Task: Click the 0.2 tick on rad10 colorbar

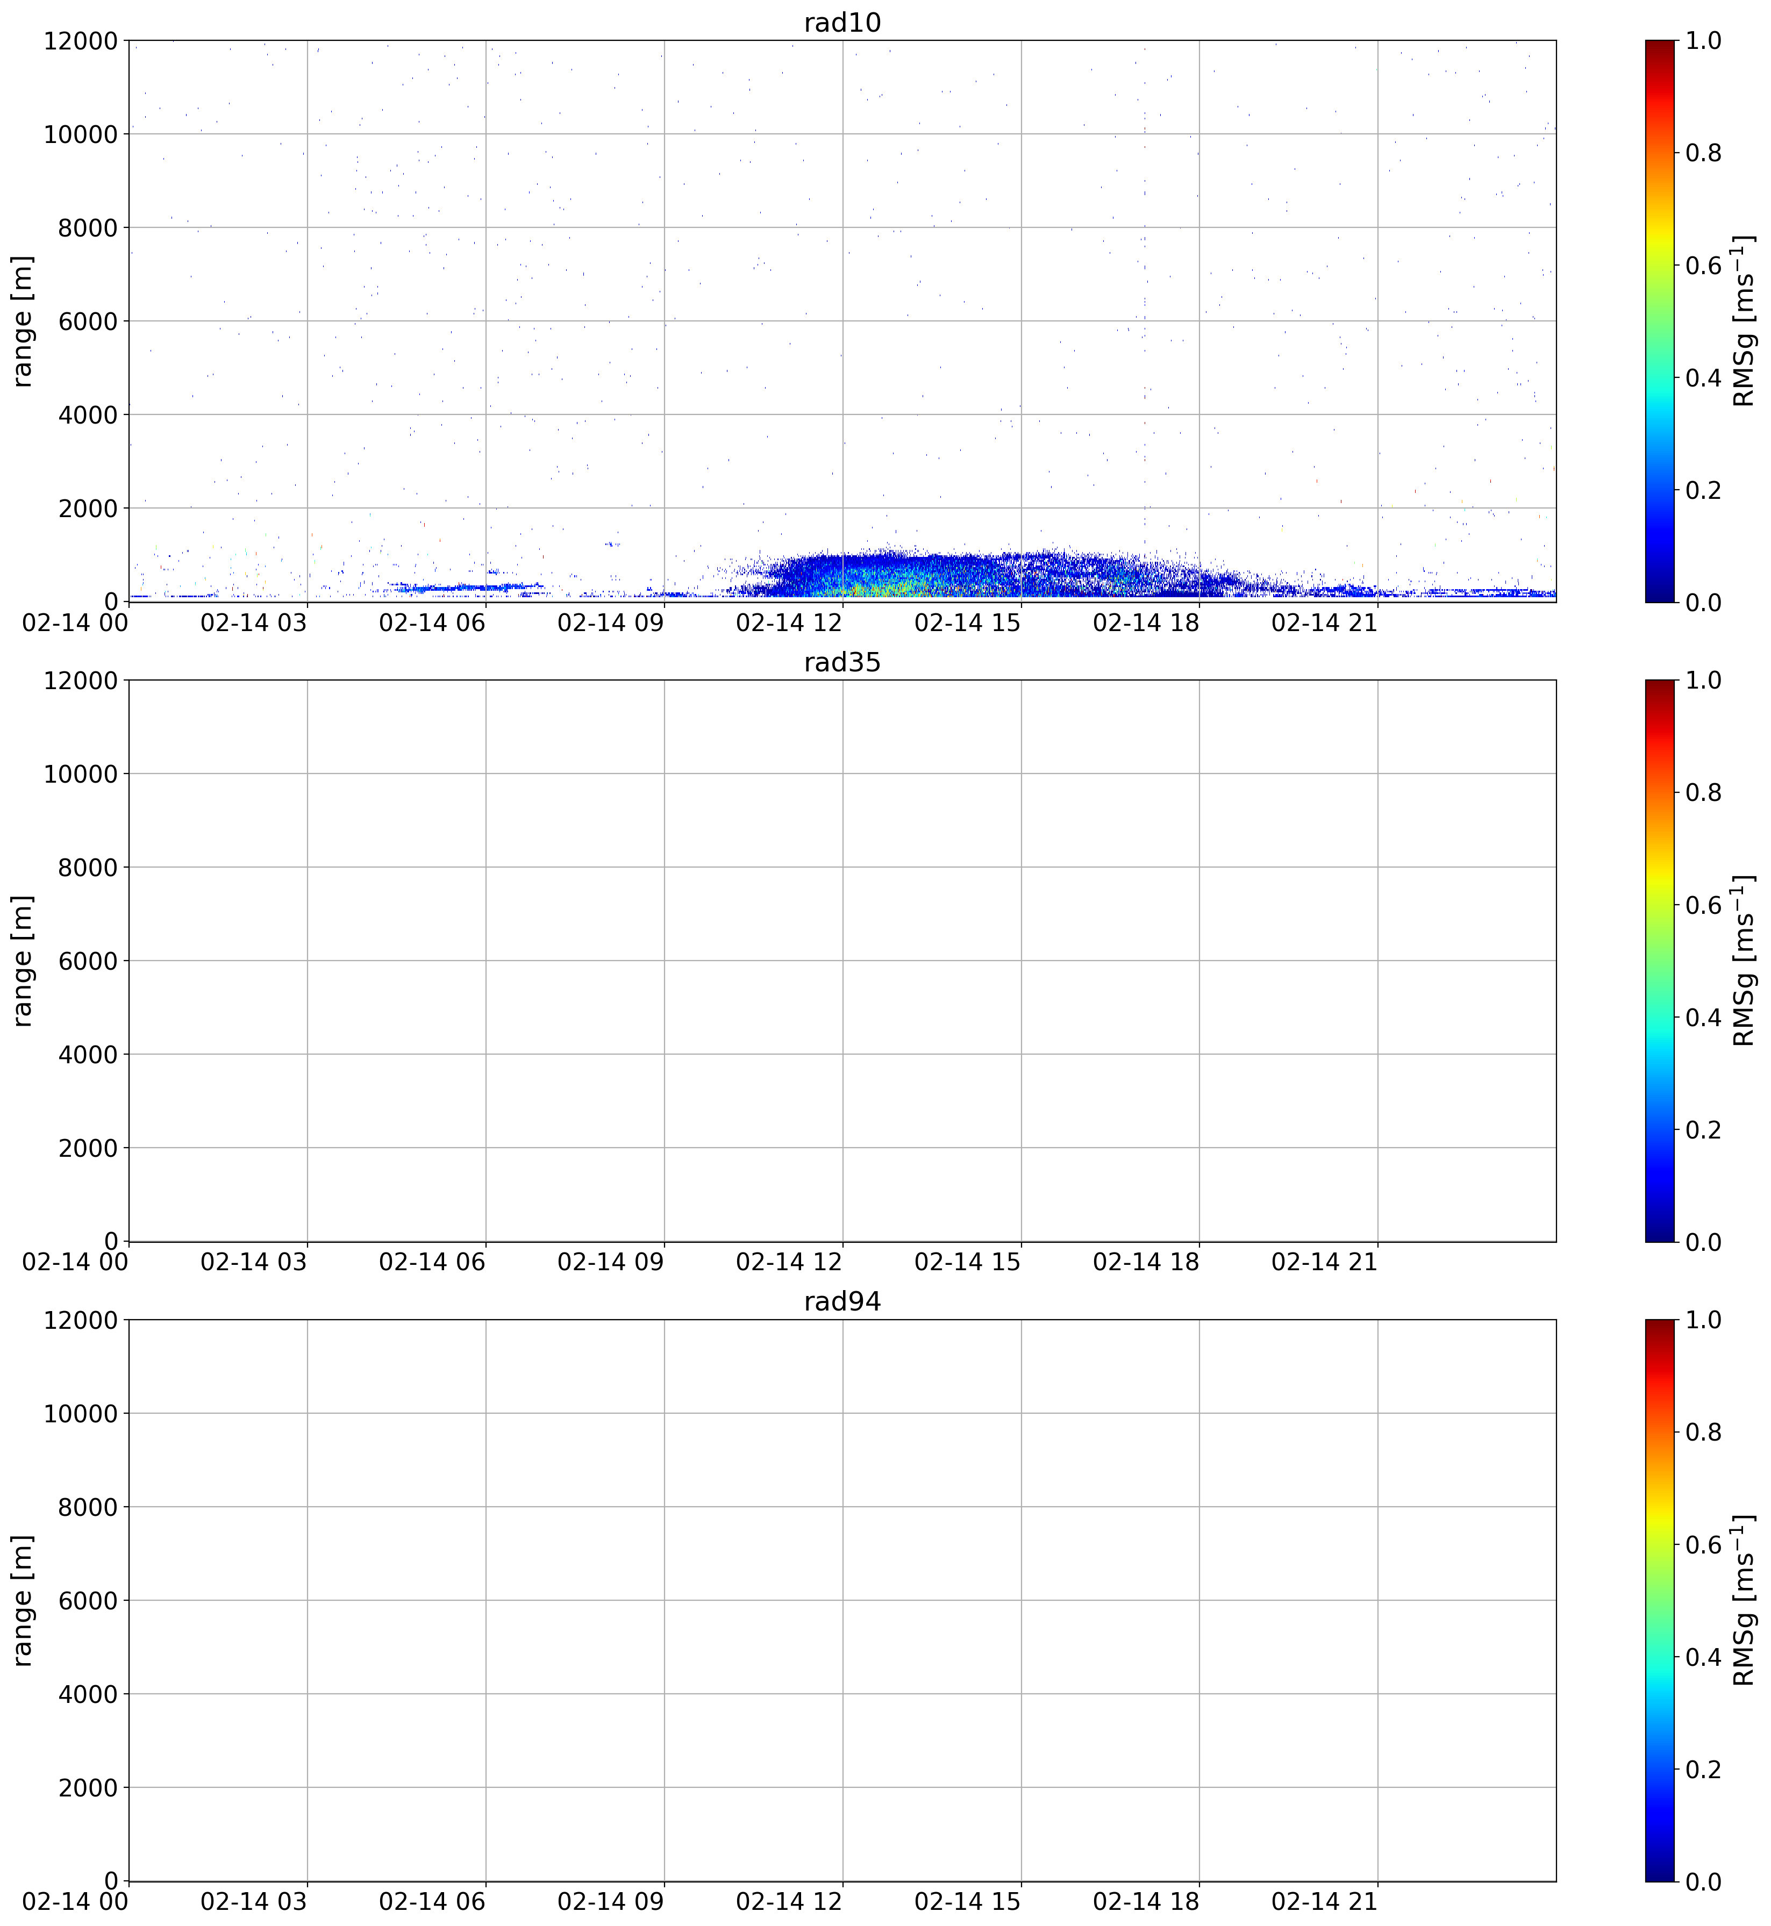Action: [1703, 490]
